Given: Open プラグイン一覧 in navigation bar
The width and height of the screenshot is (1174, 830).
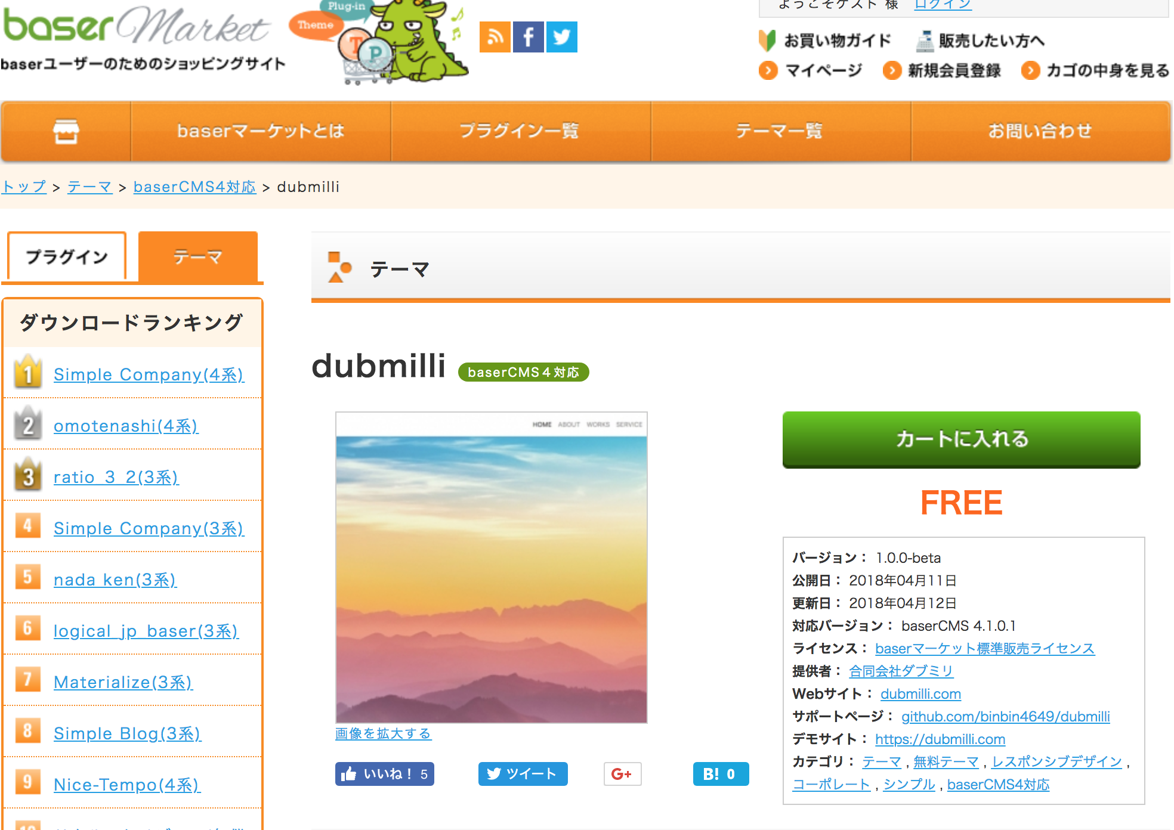Looking at the screenshot, I should (x=520, y=131).
